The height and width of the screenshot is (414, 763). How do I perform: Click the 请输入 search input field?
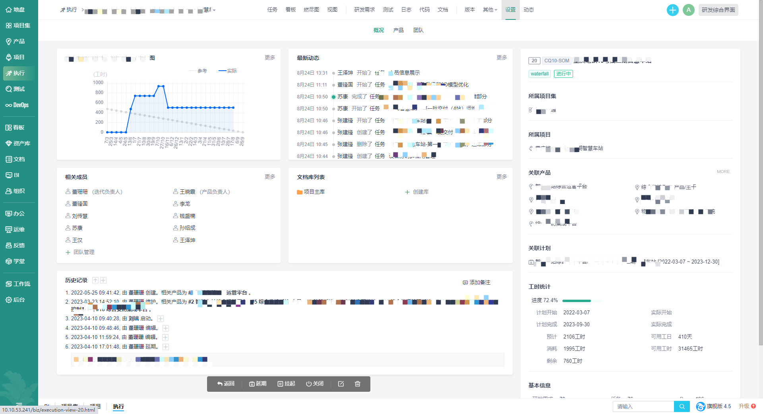(643, 406)
